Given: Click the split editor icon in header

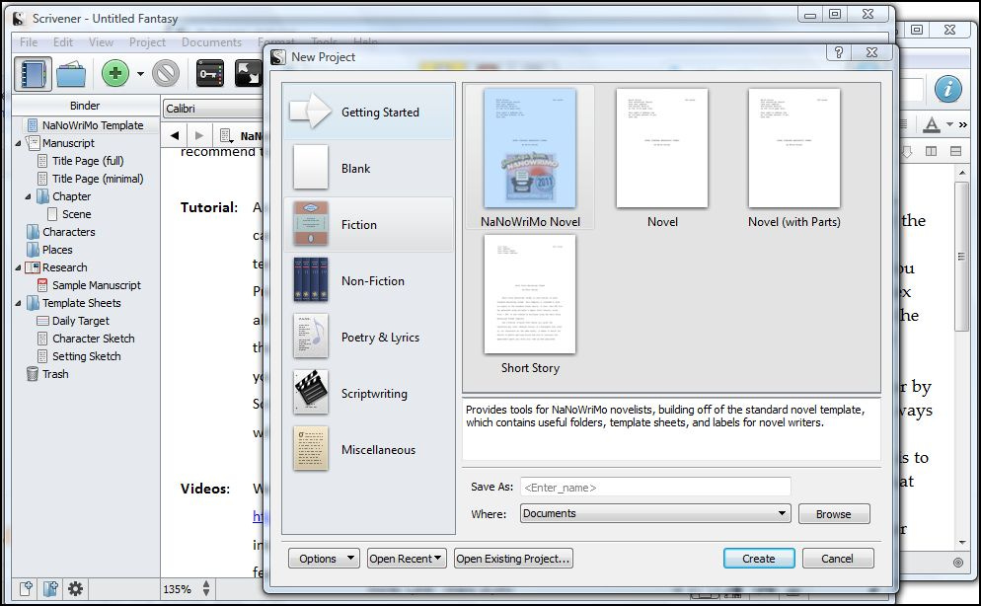Looking at the screenshot, I should coord(931,151).
